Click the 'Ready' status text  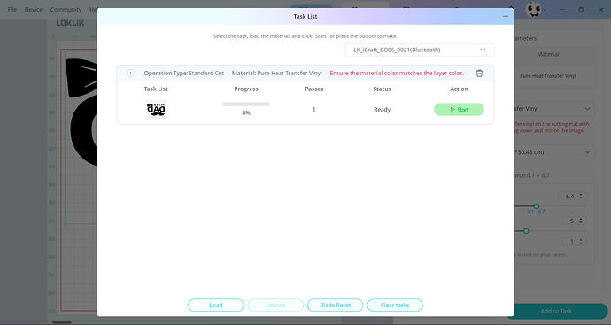382,110
